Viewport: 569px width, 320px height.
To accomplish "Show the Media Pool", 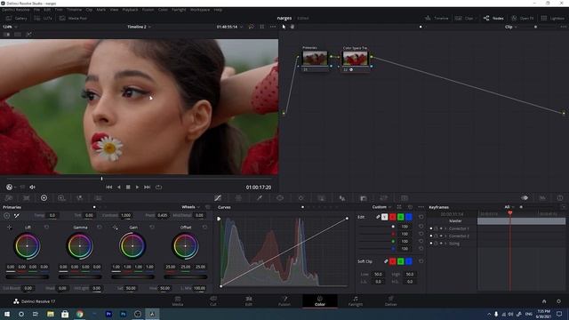I will click(73, 18).
